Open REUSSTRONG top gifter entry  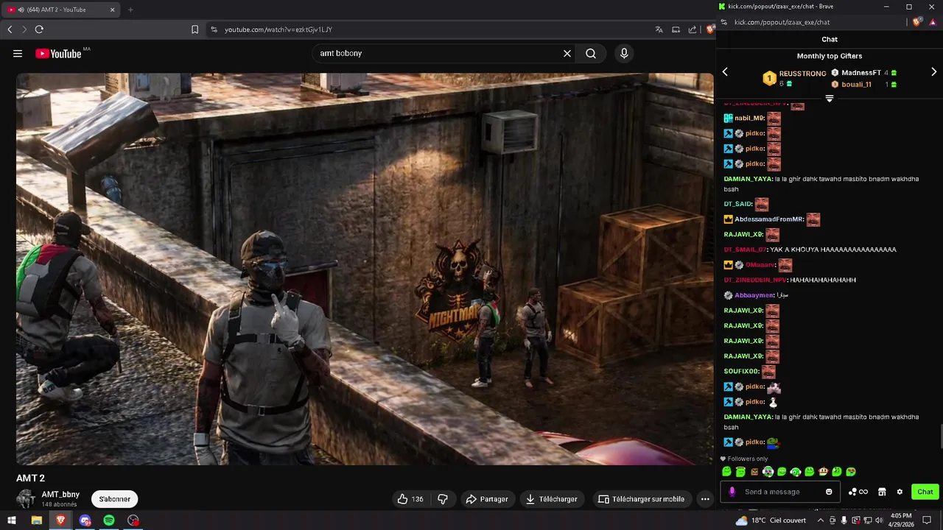click(794, 77)
